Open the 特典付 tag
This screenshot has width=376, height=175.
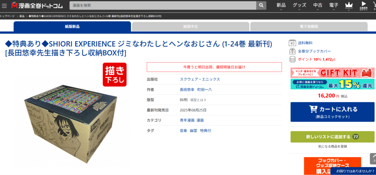pos(206,131)
